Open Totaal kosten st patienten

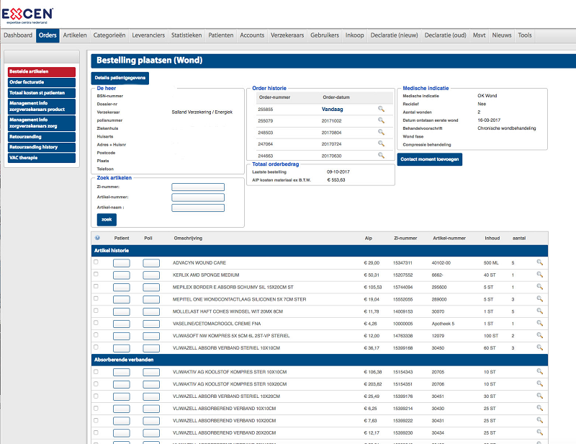[x=42, y=93]
